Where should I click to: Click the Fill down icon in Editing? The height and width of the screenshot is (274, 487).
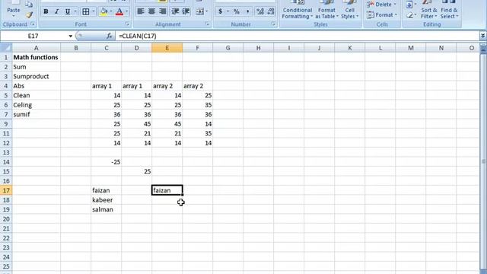[409, 5]
